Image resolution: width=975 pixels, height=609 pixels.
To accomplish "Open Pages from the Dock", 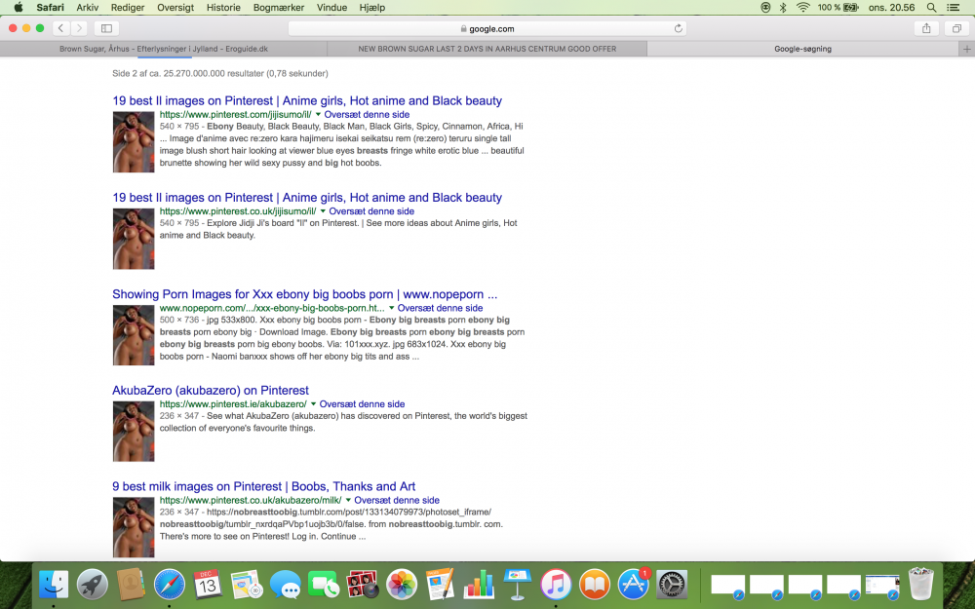I will pyautogui.click(x=441, y=585).
